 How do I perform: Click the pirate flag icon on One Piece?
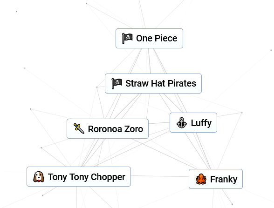pyautogui.click(x=127, y=38)
